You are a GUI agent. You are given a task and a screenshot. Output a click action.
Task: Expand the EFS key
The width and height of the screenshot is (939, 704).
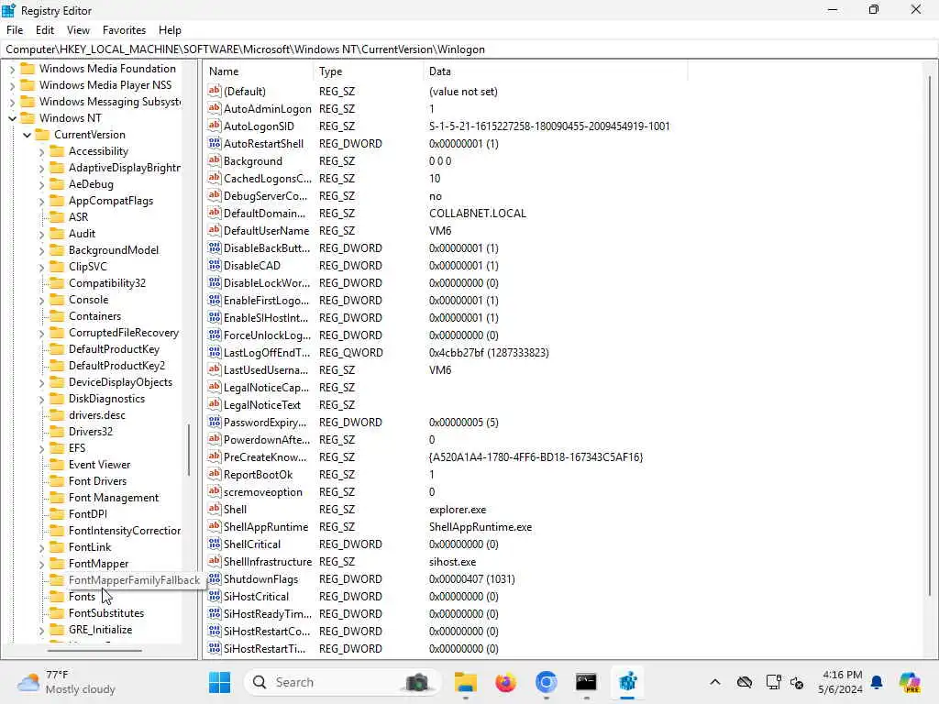(x=41, y=449)
